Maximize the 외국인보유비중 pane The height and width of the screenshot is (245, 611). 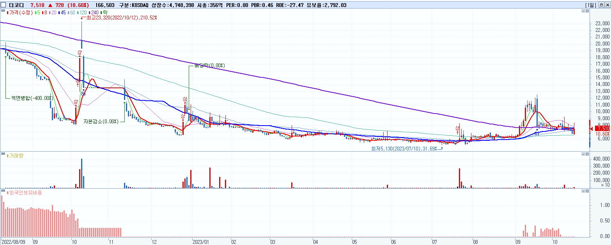click(583, 191)
